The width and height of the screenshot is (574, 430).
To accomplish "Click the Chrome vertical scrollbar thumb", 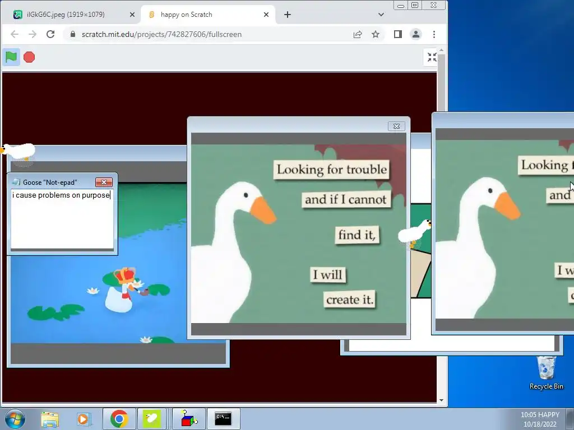I will pyautogui.click(x=441, y=82).
